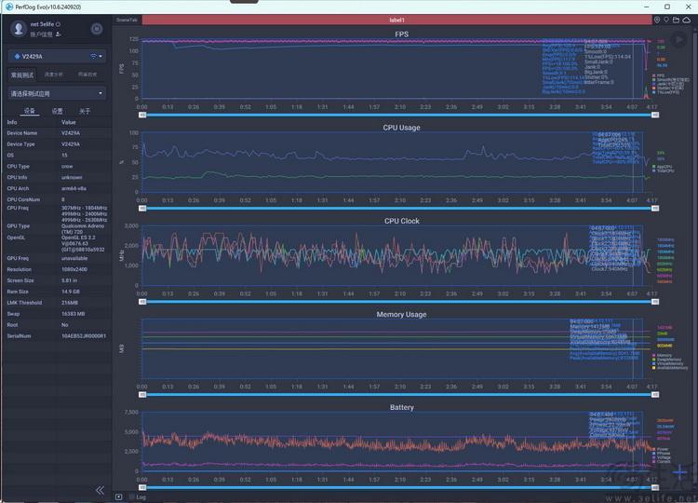
Task: Click the pin icon in the top toolbar
Action: point(666,20)
